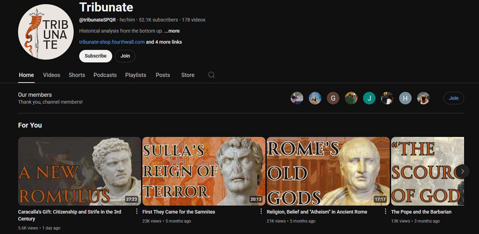
Task: Open The Pope and the Barbarian title
Action: click(x=421, y=212)
